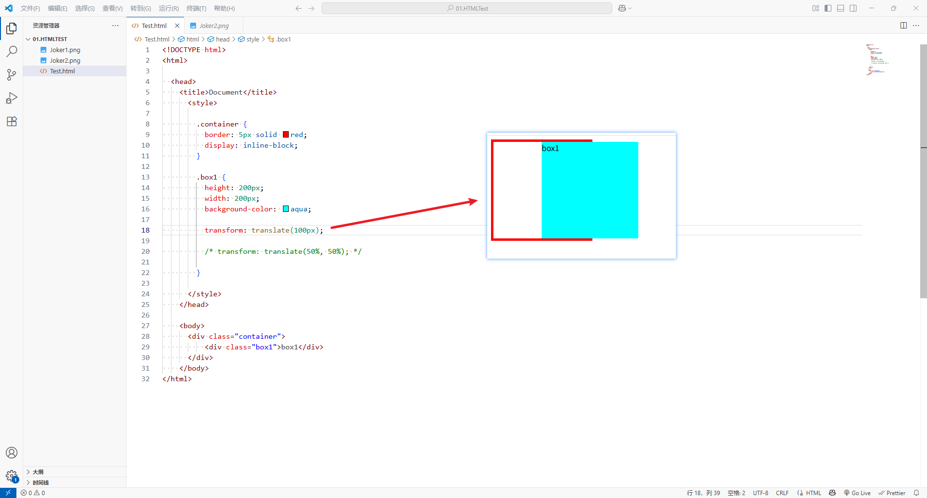
Task: Open problems panel from errors and warnings count
Action: (x=33, y=493)
